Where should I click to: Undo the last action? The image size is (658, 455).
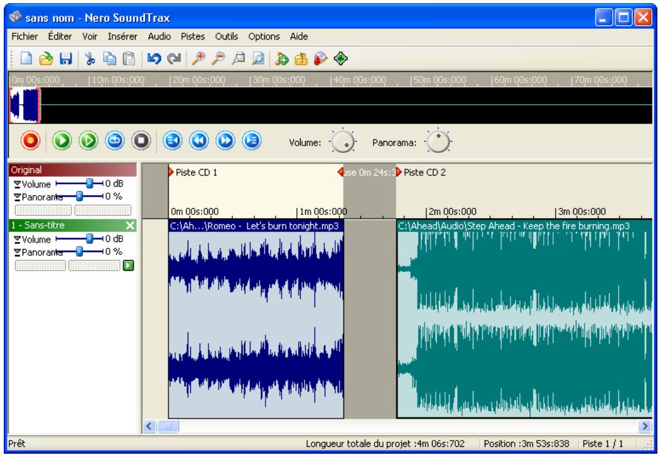coord(154,59)
